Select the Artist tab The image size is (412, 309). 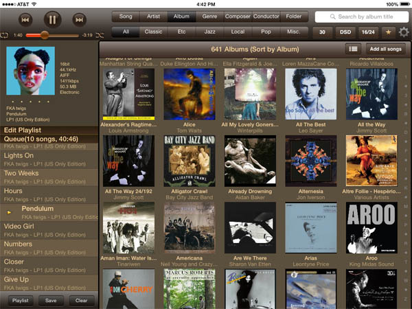(153, 16)
